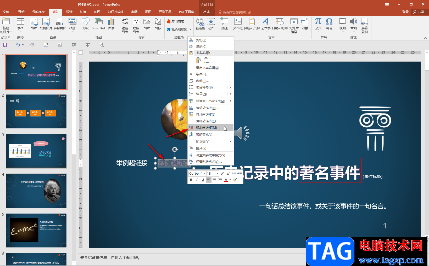Open the 页眉和页脚 header and footer dialog
429x266 pixels.
[252, 24]
